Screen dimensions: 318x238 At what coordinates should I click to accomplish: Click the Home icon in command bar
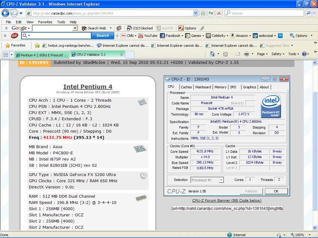[x=212, y=54]
